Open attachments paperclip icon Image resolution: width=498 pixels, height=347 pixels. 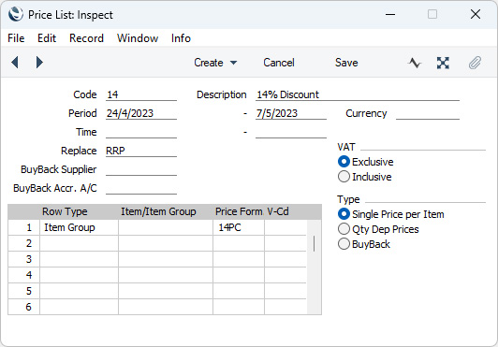click(x=475, y=63)
